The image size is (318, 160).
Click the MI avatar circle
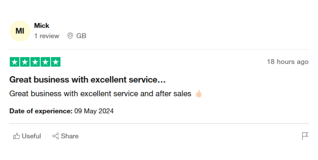(19, 31)
